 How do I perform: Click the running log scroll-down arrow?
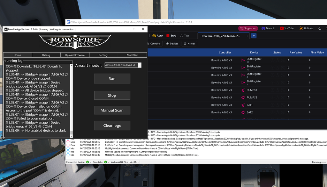(x=72, y=136)
